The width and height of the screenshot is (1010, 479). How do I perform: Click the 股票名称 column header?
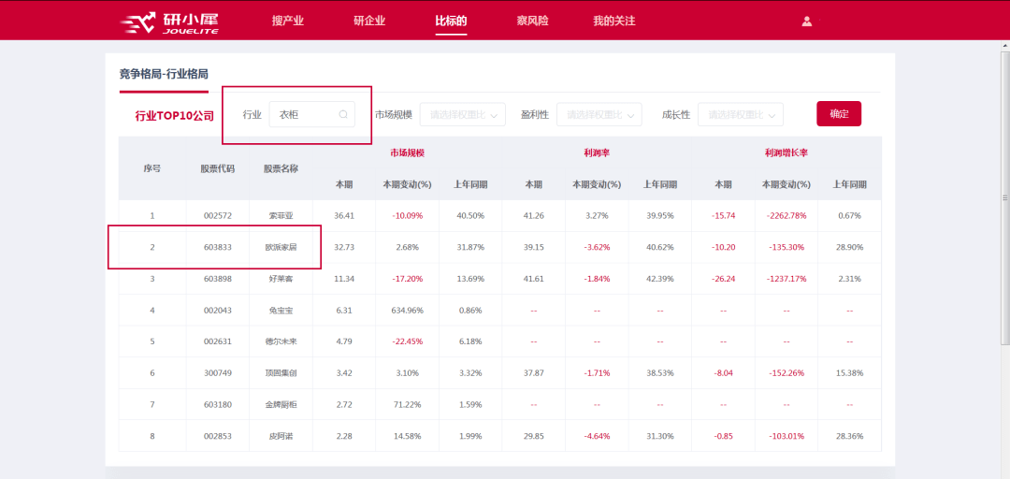tap(281, 169)
